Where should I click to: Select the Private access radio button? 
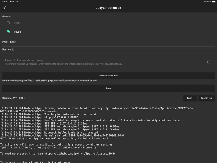[x=8, y=32]
